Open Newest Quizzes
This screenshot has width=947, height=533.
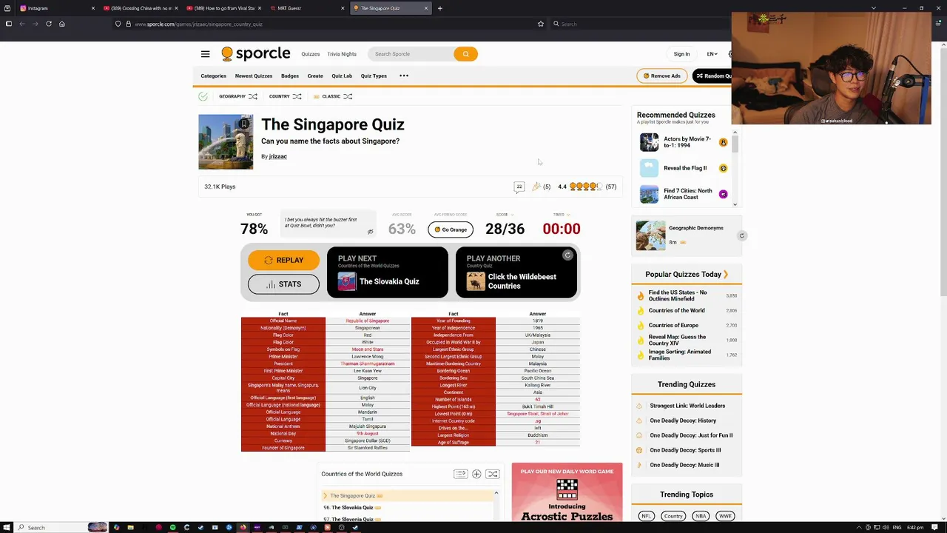(x=254, y=76)
